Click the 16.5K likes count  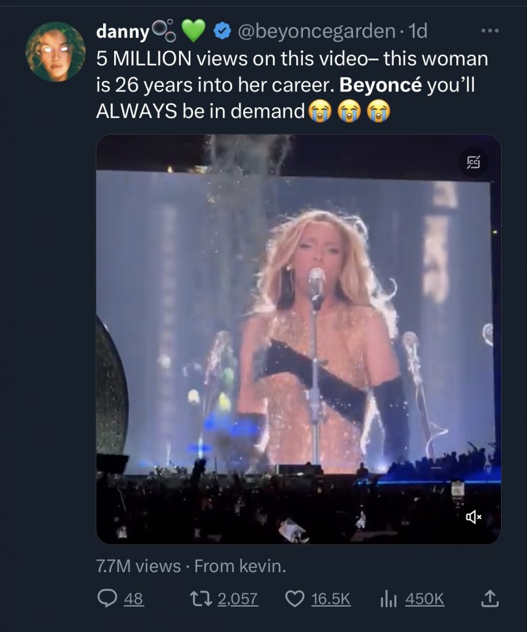pos(331,598)
